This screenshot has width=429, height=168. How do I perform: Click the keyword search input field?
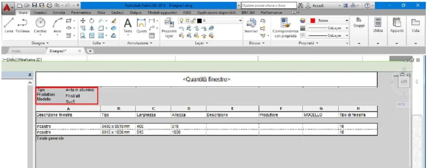pyautogui.click(x=269, y=5)
